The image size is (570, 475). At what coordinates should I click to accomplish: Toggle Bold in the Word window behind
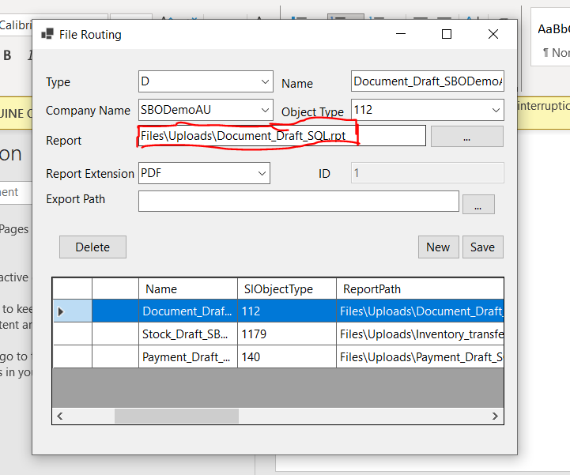tap(7, 55)
